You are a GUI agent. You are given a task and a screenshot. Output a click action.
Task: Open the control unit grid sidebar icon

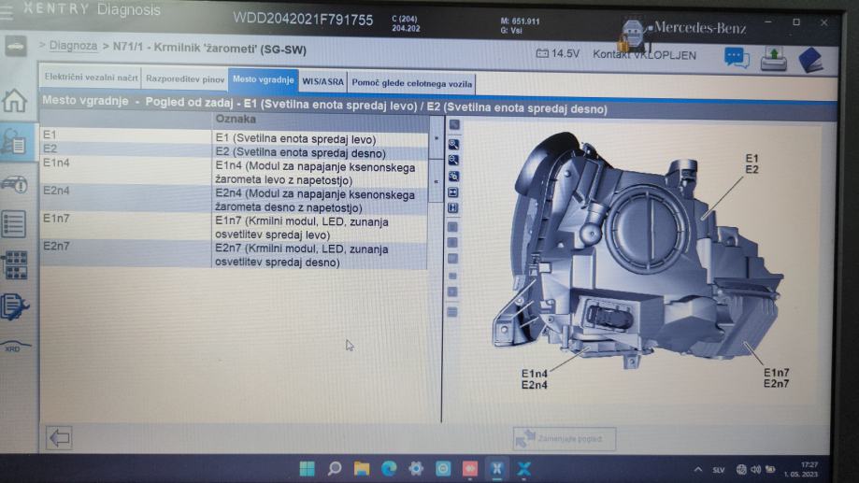(15, 264)
